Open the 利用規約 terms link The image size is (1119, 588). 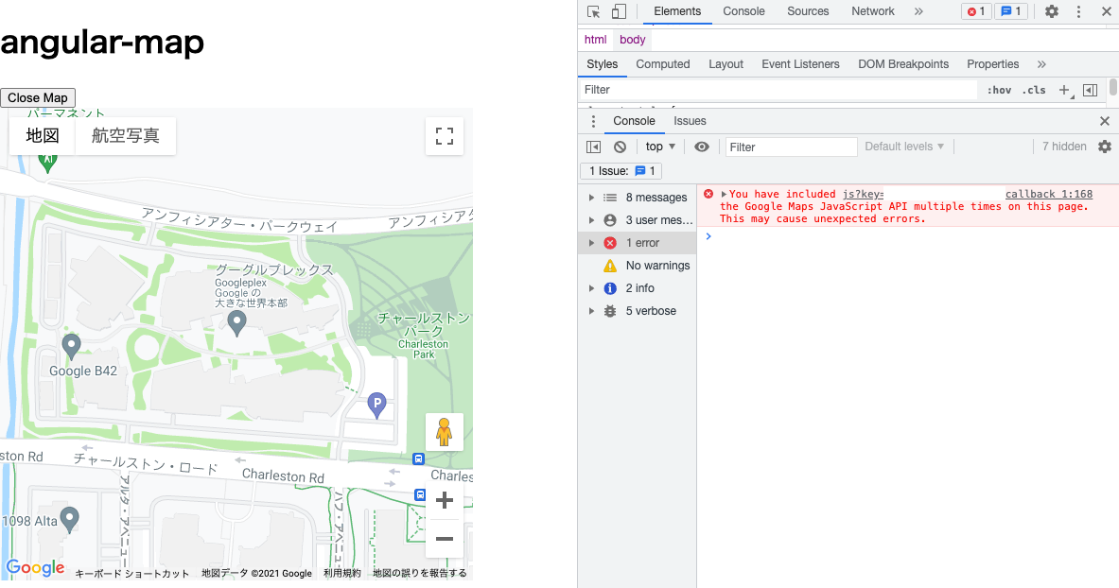tap(342, 573)
